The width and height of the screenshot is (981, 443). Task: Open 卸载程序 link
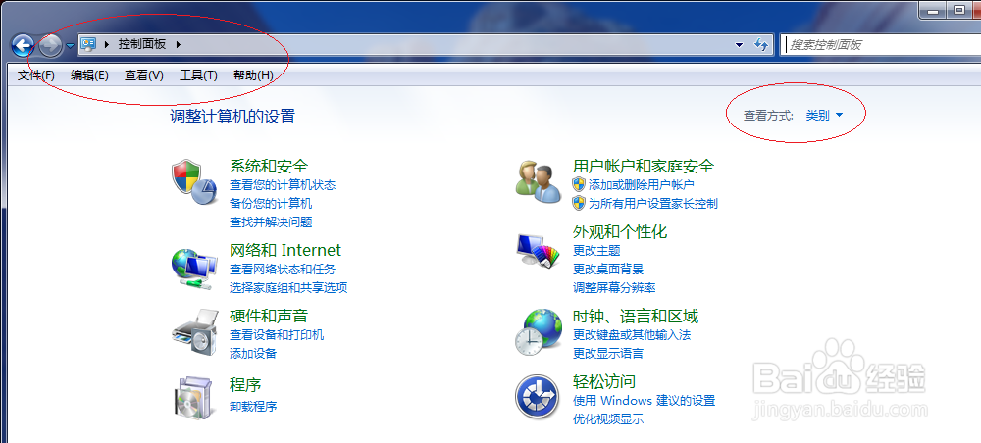[x=253, y=407]
